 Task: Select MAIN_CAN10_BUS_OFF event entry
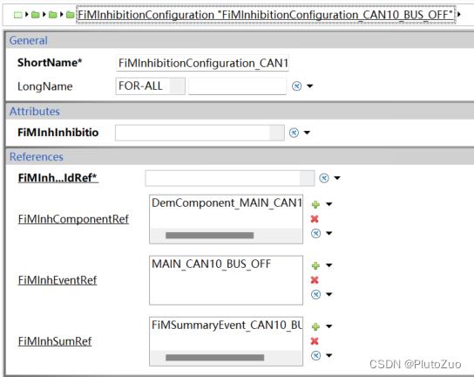point(212,264)
